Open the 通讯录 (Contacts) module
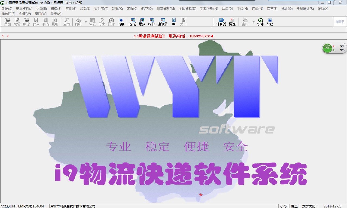The width and height of the screenshot is (347, 208). 163,22
